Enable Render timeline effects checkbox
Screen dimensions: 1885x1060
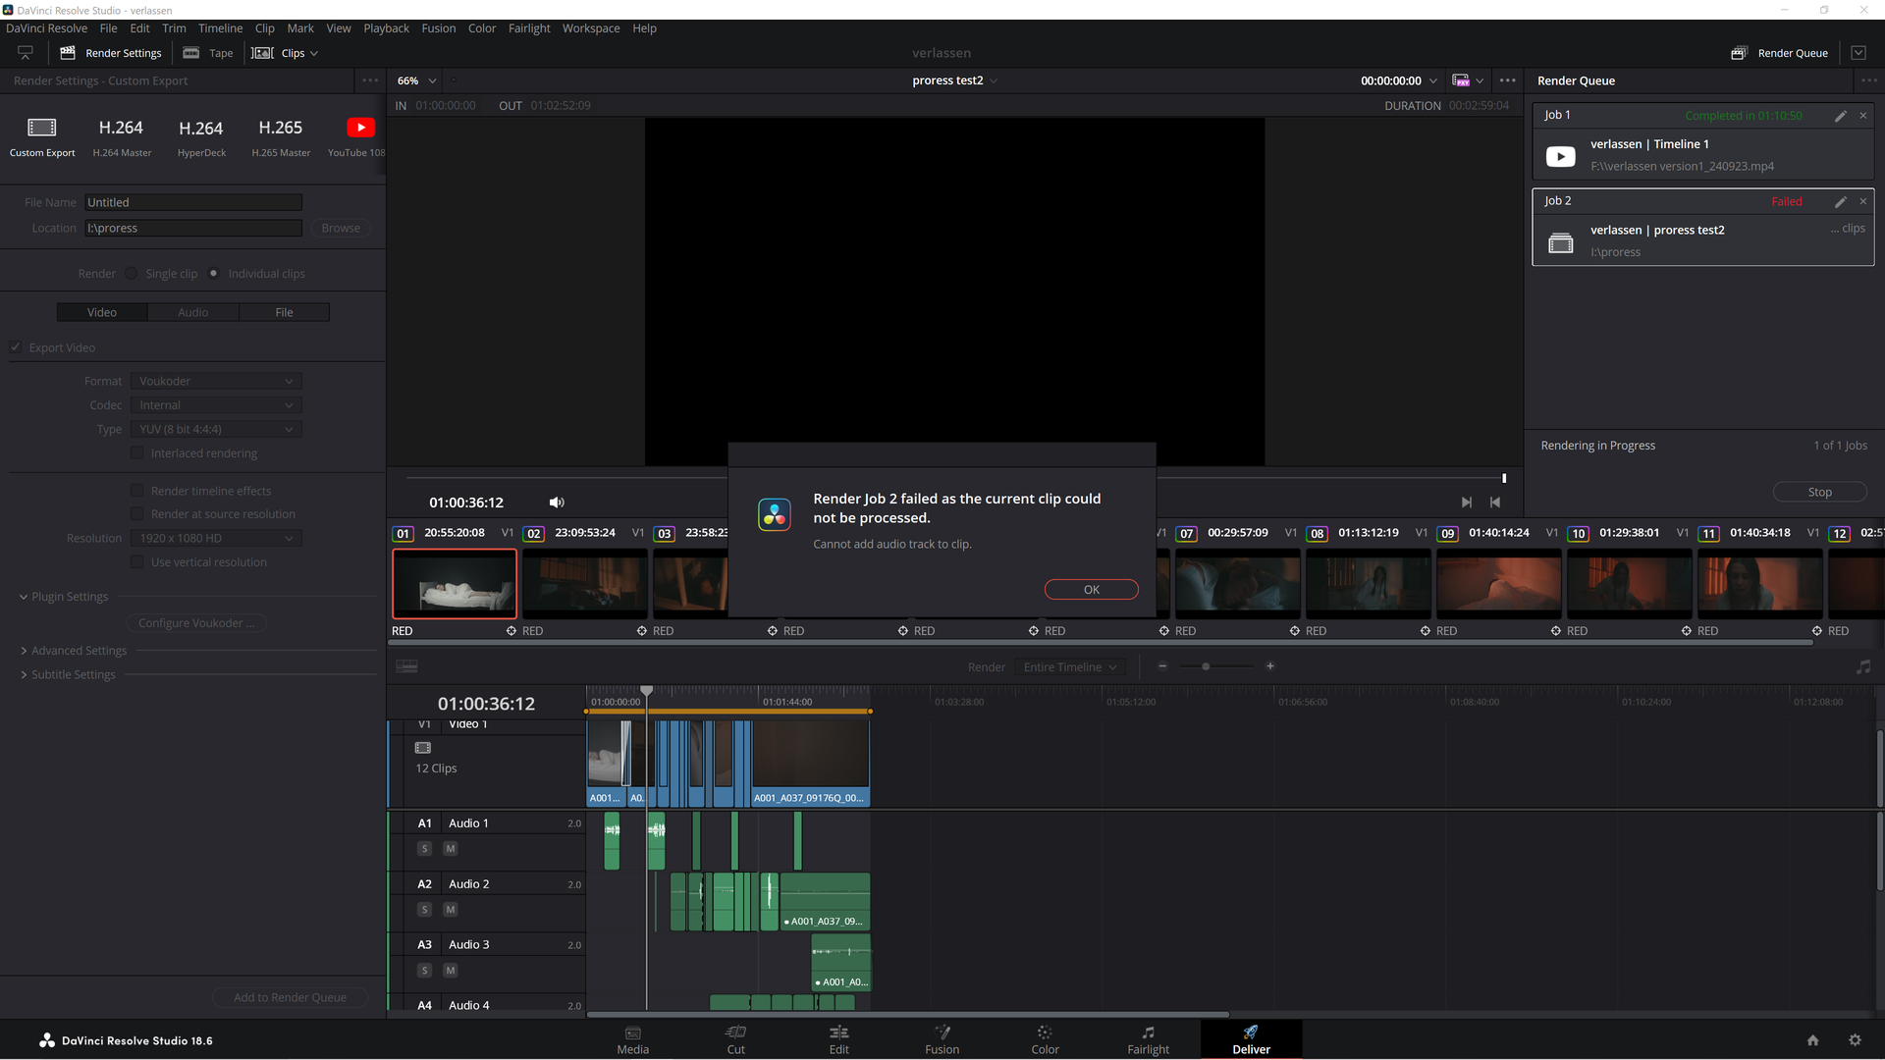(137, 491)
